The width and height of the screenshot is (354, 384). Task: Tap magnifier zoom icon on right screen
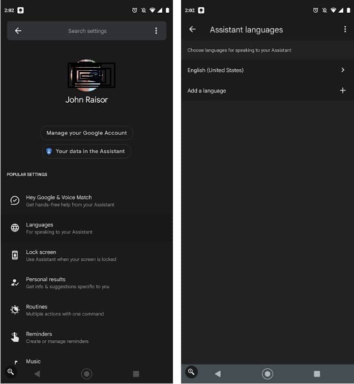(x=191, y=372)
